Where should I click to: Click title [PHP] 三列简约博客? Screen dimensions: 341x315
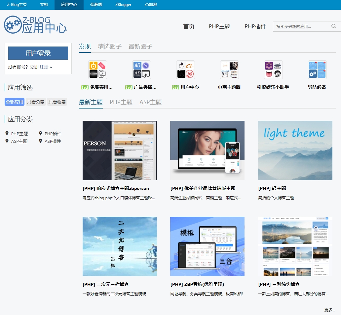(279, 284)
